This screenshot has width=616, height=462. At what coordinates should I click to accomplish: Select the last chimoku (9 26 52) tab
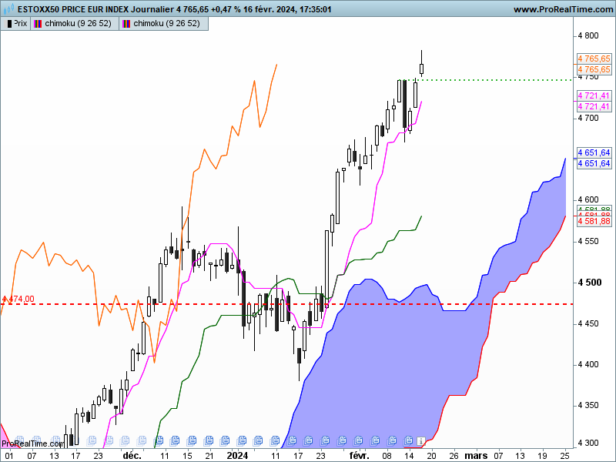click(x=163, y=24)
